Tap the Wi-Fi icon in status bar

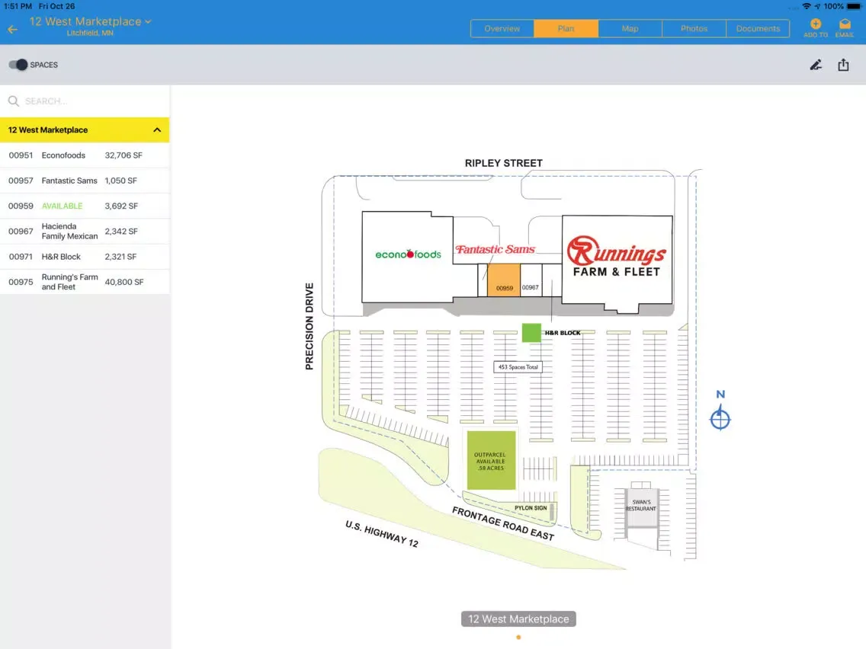coord(807,7)
